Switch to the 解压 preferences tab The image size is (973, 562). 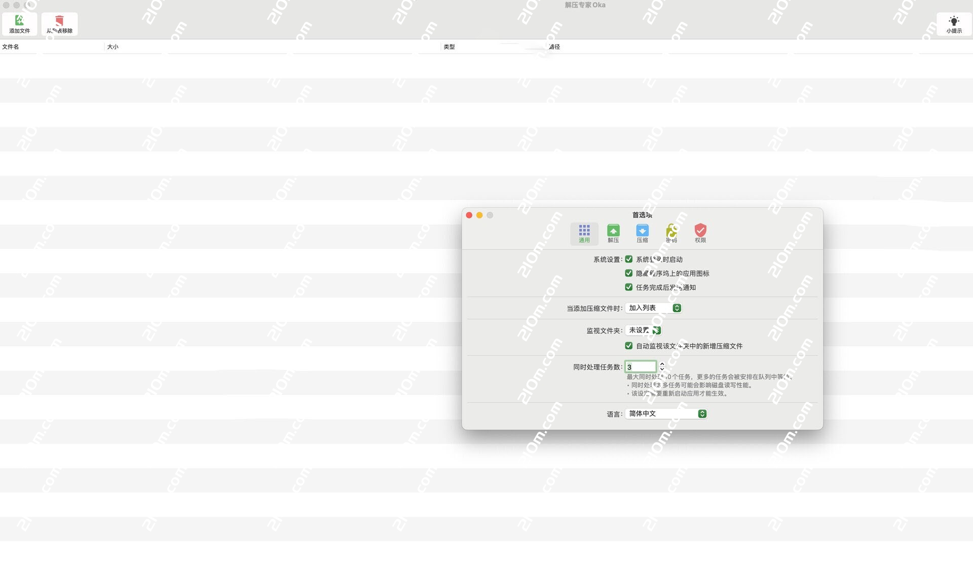click(613, 233)
